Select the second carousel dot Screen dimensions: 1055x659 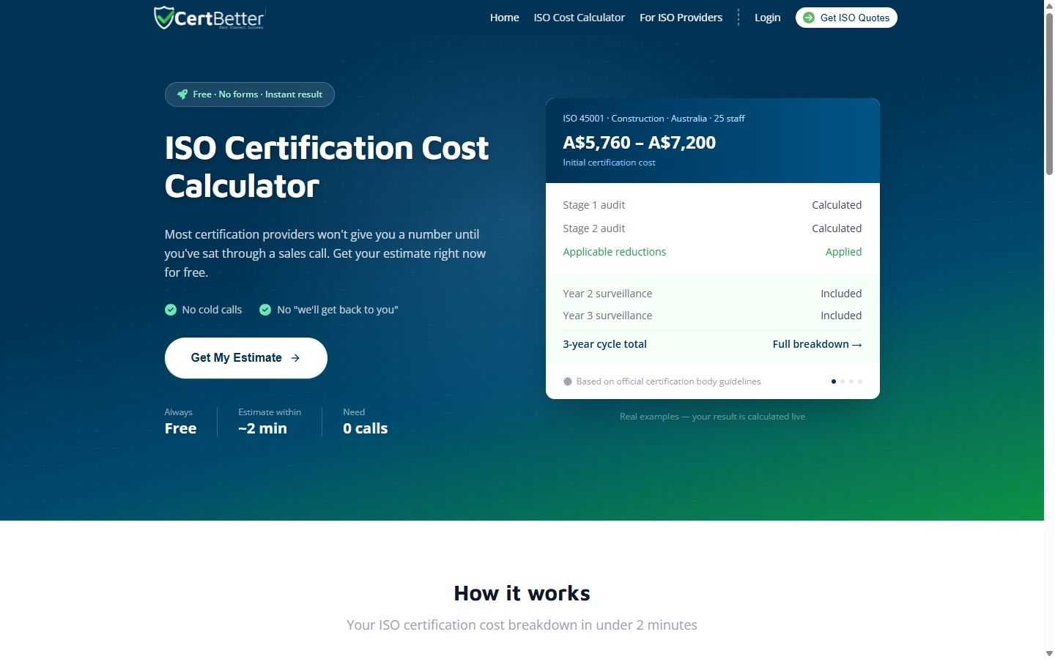click(x=843, y=381)
